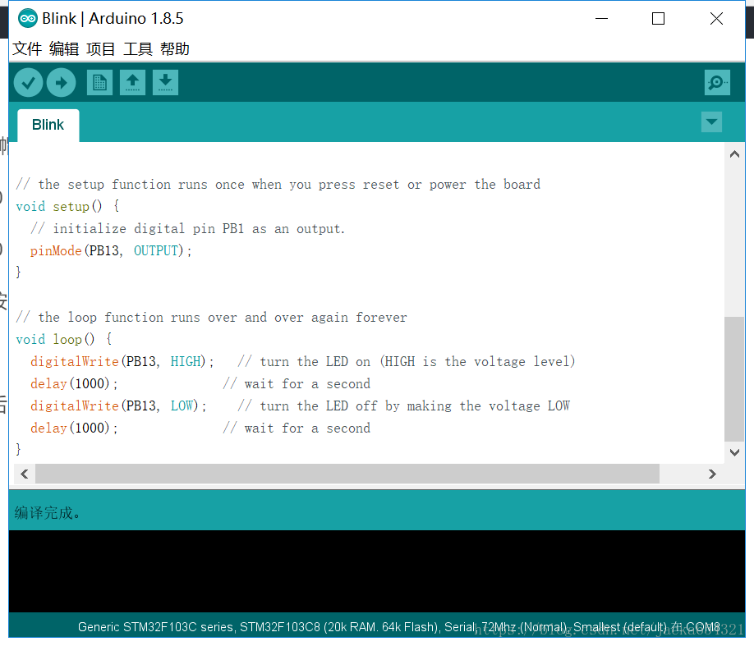Open the 文件 menu

(x=27, y=48)
